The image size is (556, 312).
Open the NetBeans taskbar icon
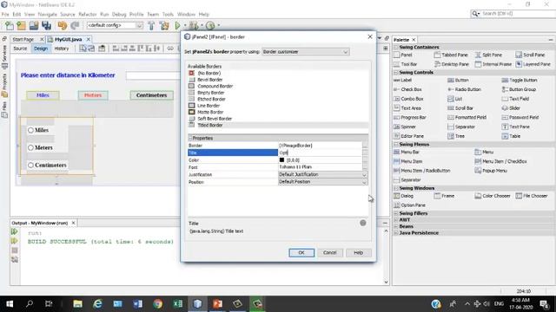pyautogui.click(x=197, y=303)
